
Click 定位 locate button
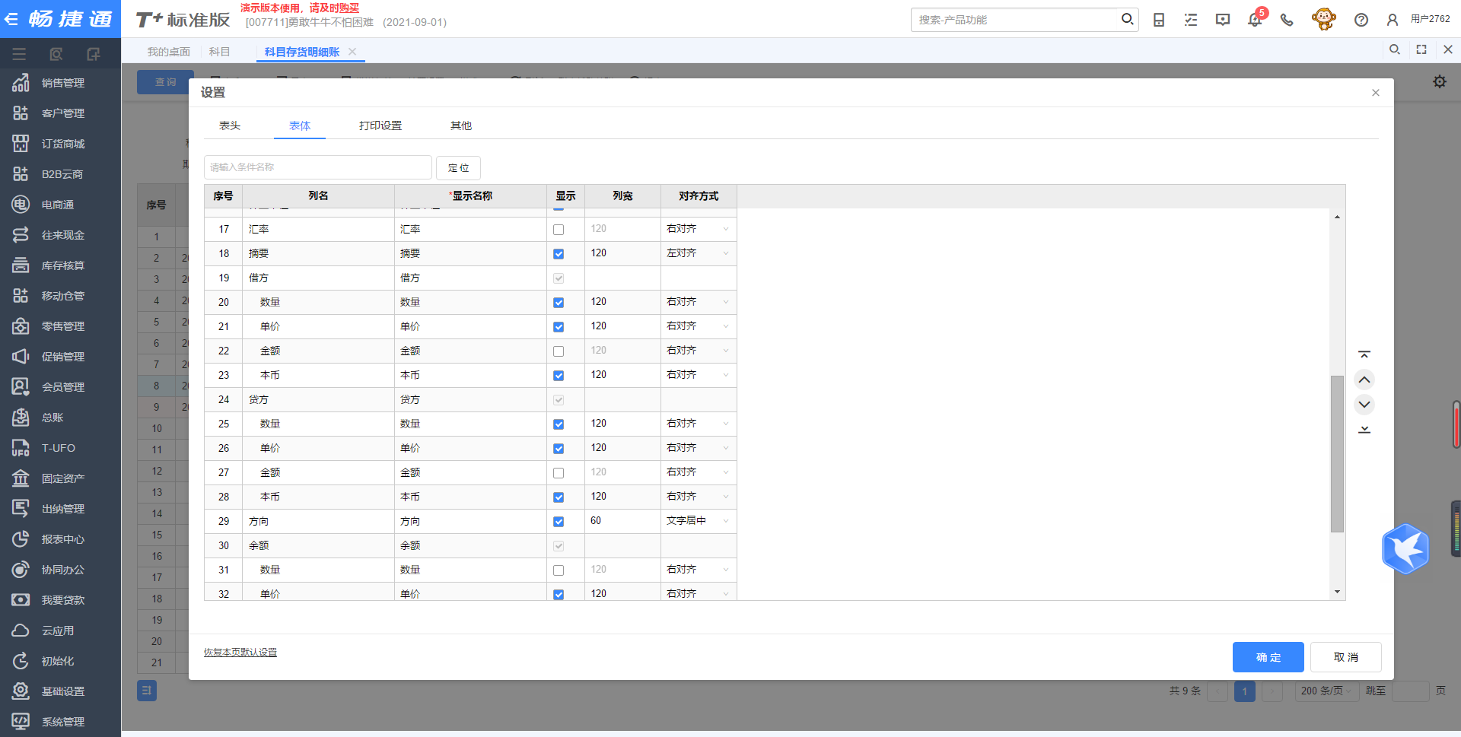[458, 167]
